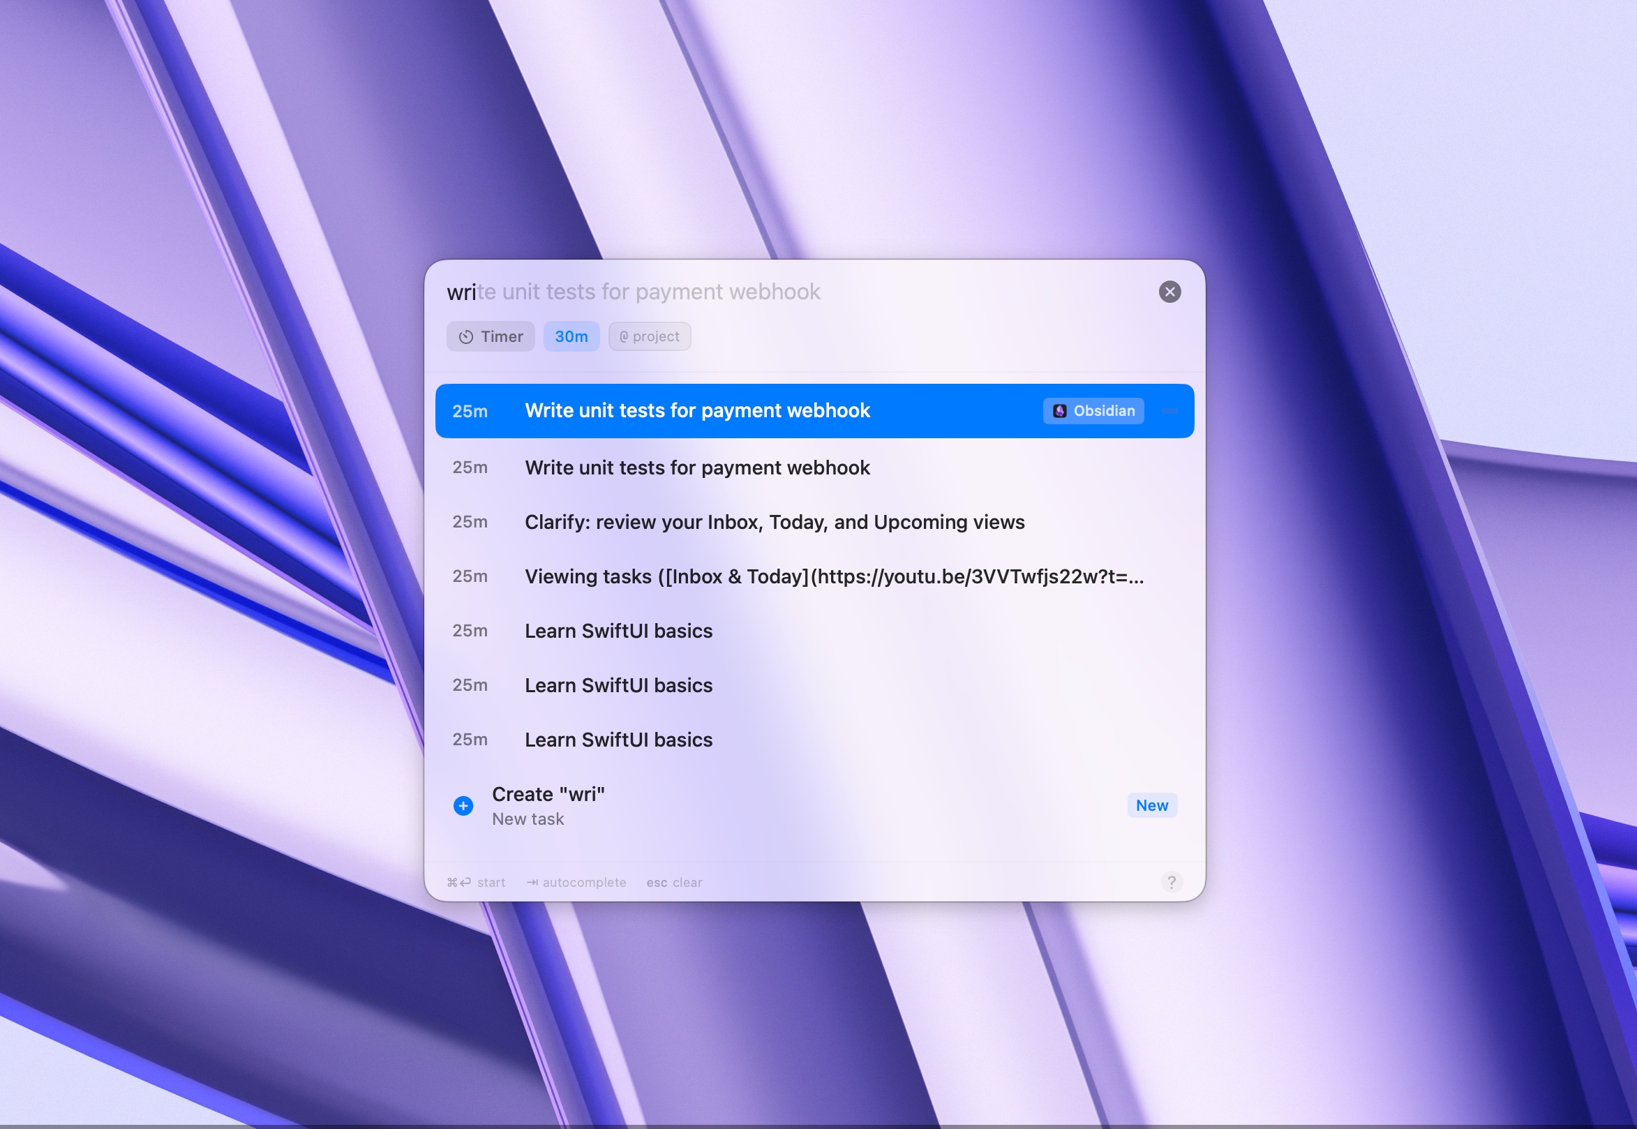Open the @ project picker
Screen dimensions: 1637x1129
click(650, 337)
